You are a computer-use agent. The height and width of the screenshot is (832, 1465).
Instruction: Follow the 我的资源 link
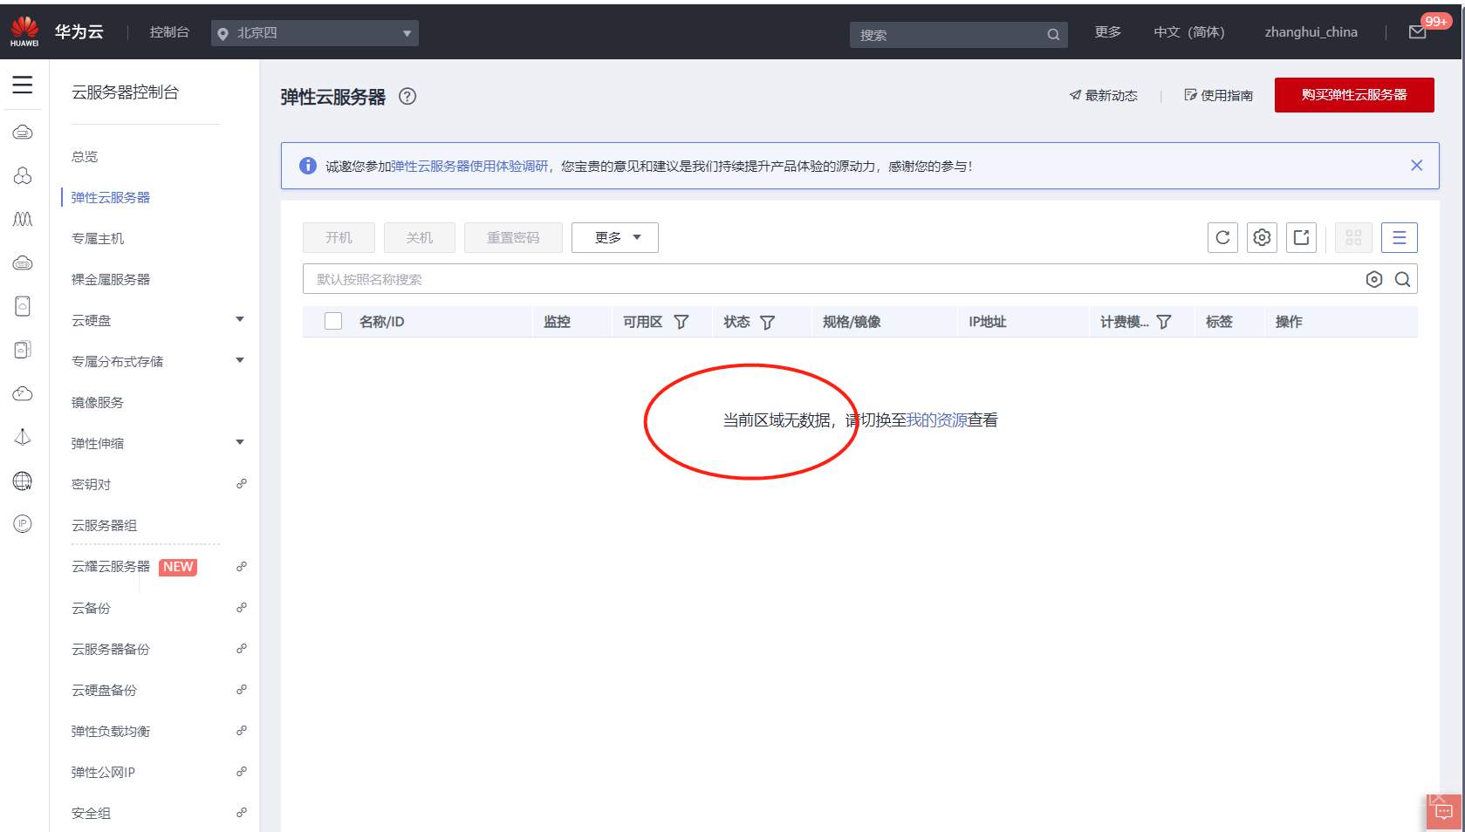click(937, 420)
